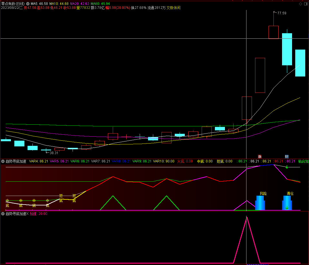Collapse the 趋势寻底加速X indicator panel icon
309x265 pixels.
point(3,214)
